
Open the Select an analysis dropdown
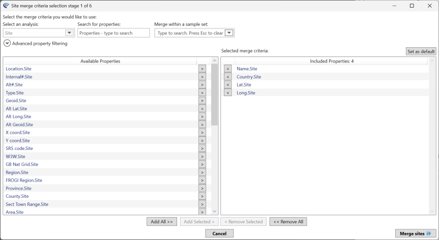69,33
